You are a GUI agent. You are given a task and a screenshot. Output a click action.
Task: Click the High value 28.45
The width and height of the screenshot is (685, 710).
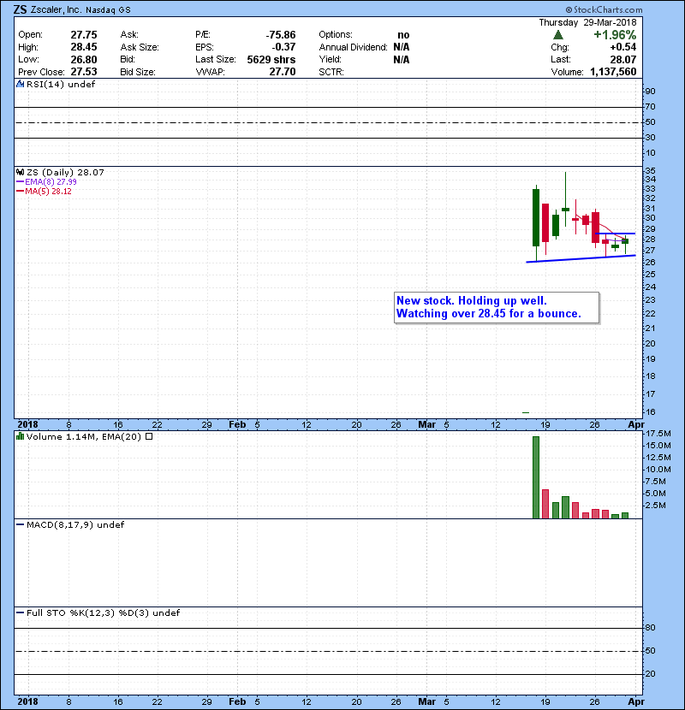click(x=84, y=47)
